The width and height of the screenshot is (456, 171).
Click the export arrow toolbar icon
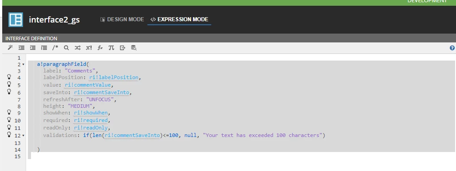coord(123,48)
